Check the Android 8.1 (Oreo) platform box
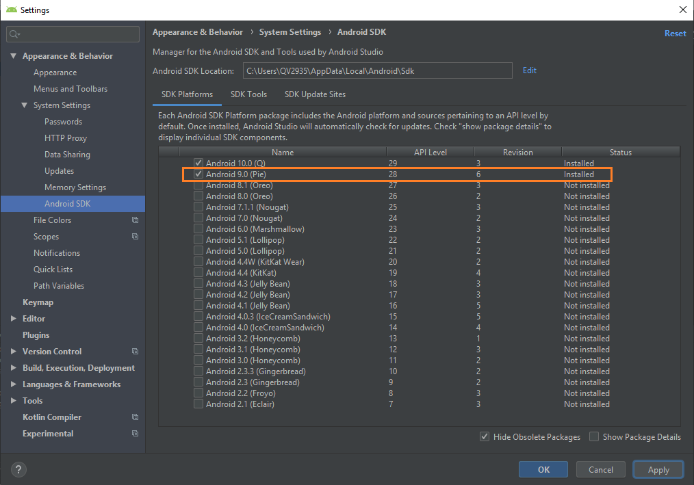The height and width of the screenshot is (485, 694). pyautogui.click(x=198, y=185)
